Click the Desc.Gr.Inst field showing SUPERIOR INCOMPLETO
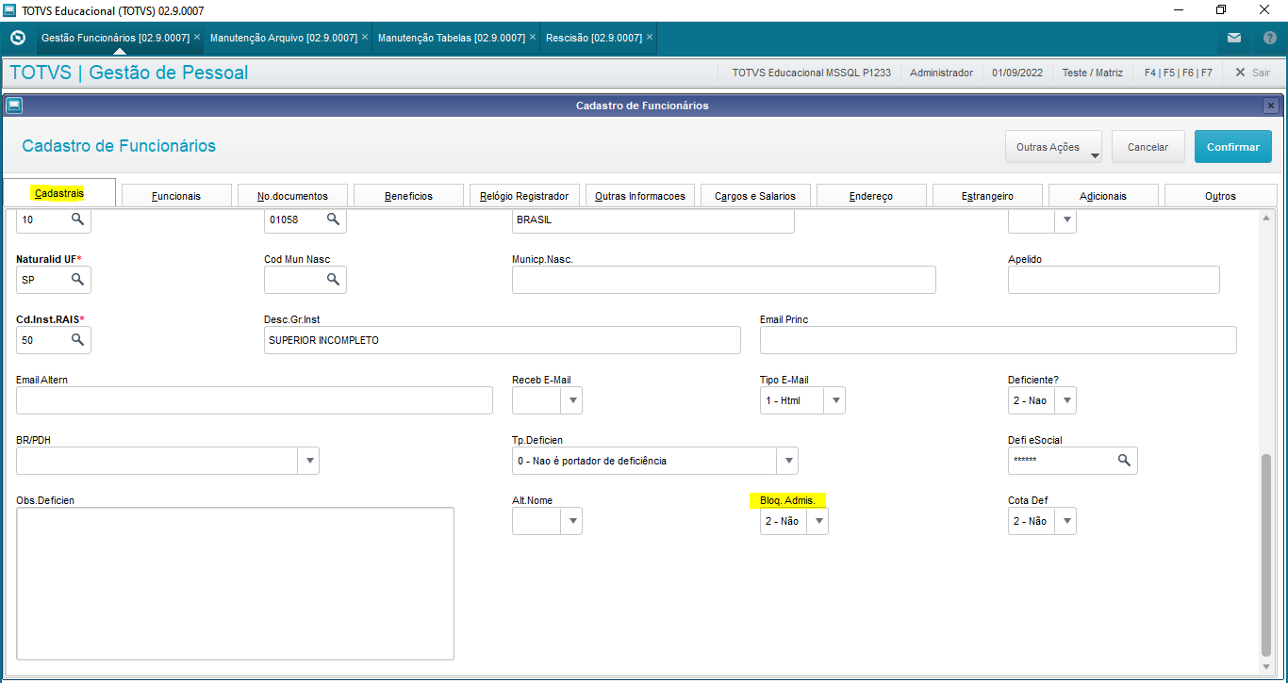The height and width of the screenshot is (683, 1288). 503,340
